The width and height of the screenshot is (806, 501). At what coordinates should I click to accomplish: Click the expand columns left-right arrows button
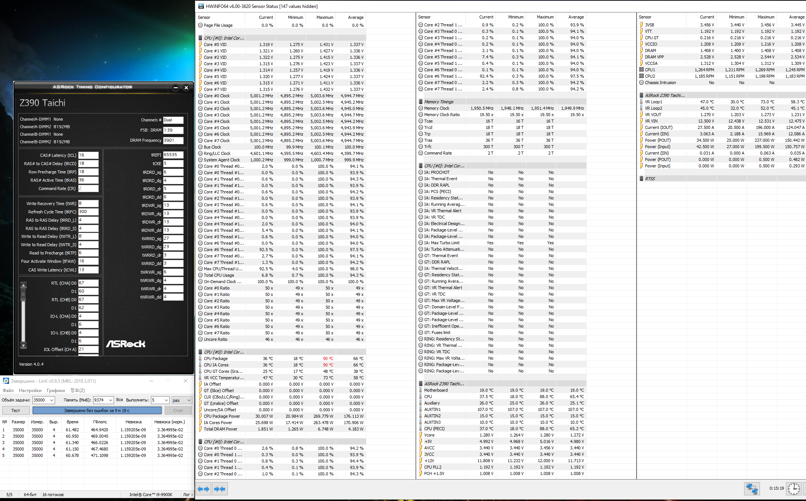click(203, 489)
